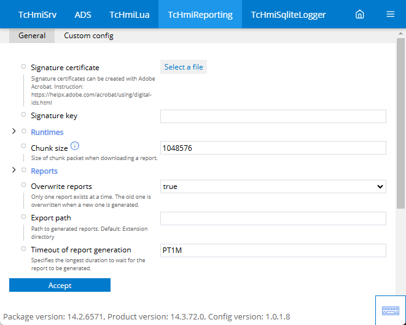Switch to the TcHmiSqliteLogger tab
Viewport: 406px width, 325px height.
click(288, 15)
